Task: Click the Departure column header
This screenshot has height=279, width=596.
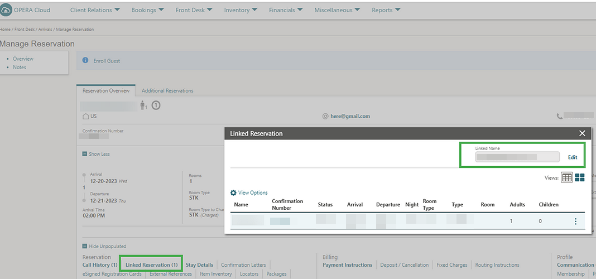Action: [x=388, y=204]
